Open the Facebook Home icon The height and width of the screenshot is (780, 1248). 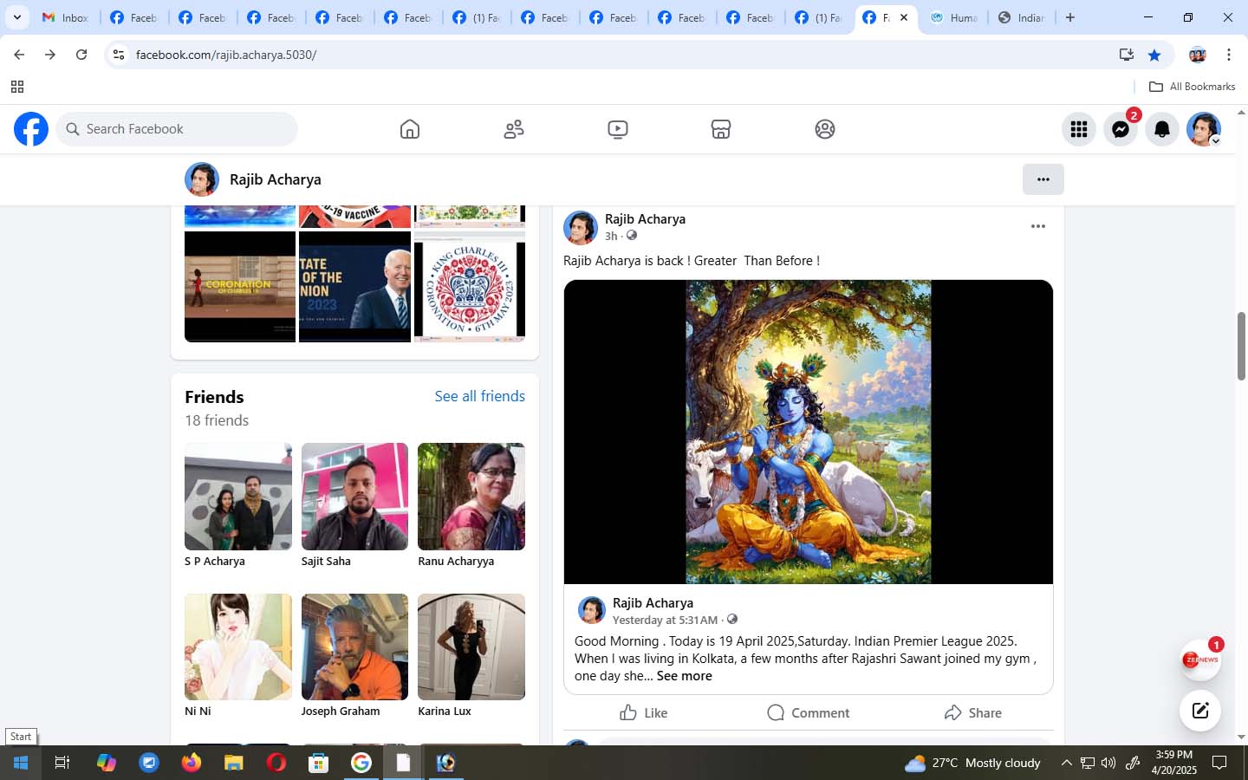pos(410,129)
